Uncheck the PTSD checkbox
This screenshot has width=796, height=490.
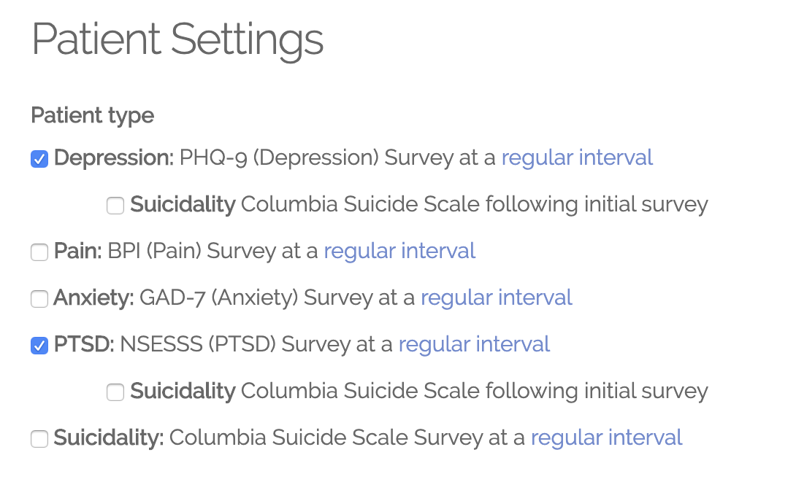pyautogui.click(x=39, y=346)
